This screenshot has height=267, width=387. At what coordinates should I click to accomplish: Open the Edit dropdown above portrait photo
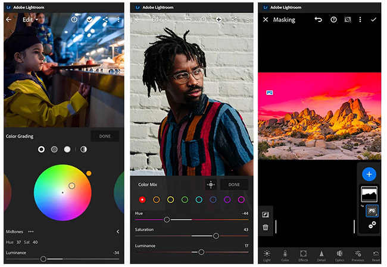pos(159,20)
